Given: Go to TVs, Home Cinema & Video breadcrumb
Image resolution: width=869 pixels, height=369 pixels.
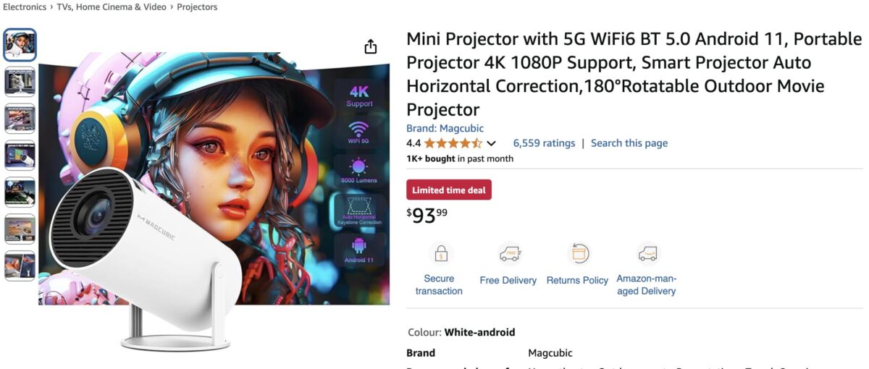Looking at the screenshot, I should [x=112, y=7].
